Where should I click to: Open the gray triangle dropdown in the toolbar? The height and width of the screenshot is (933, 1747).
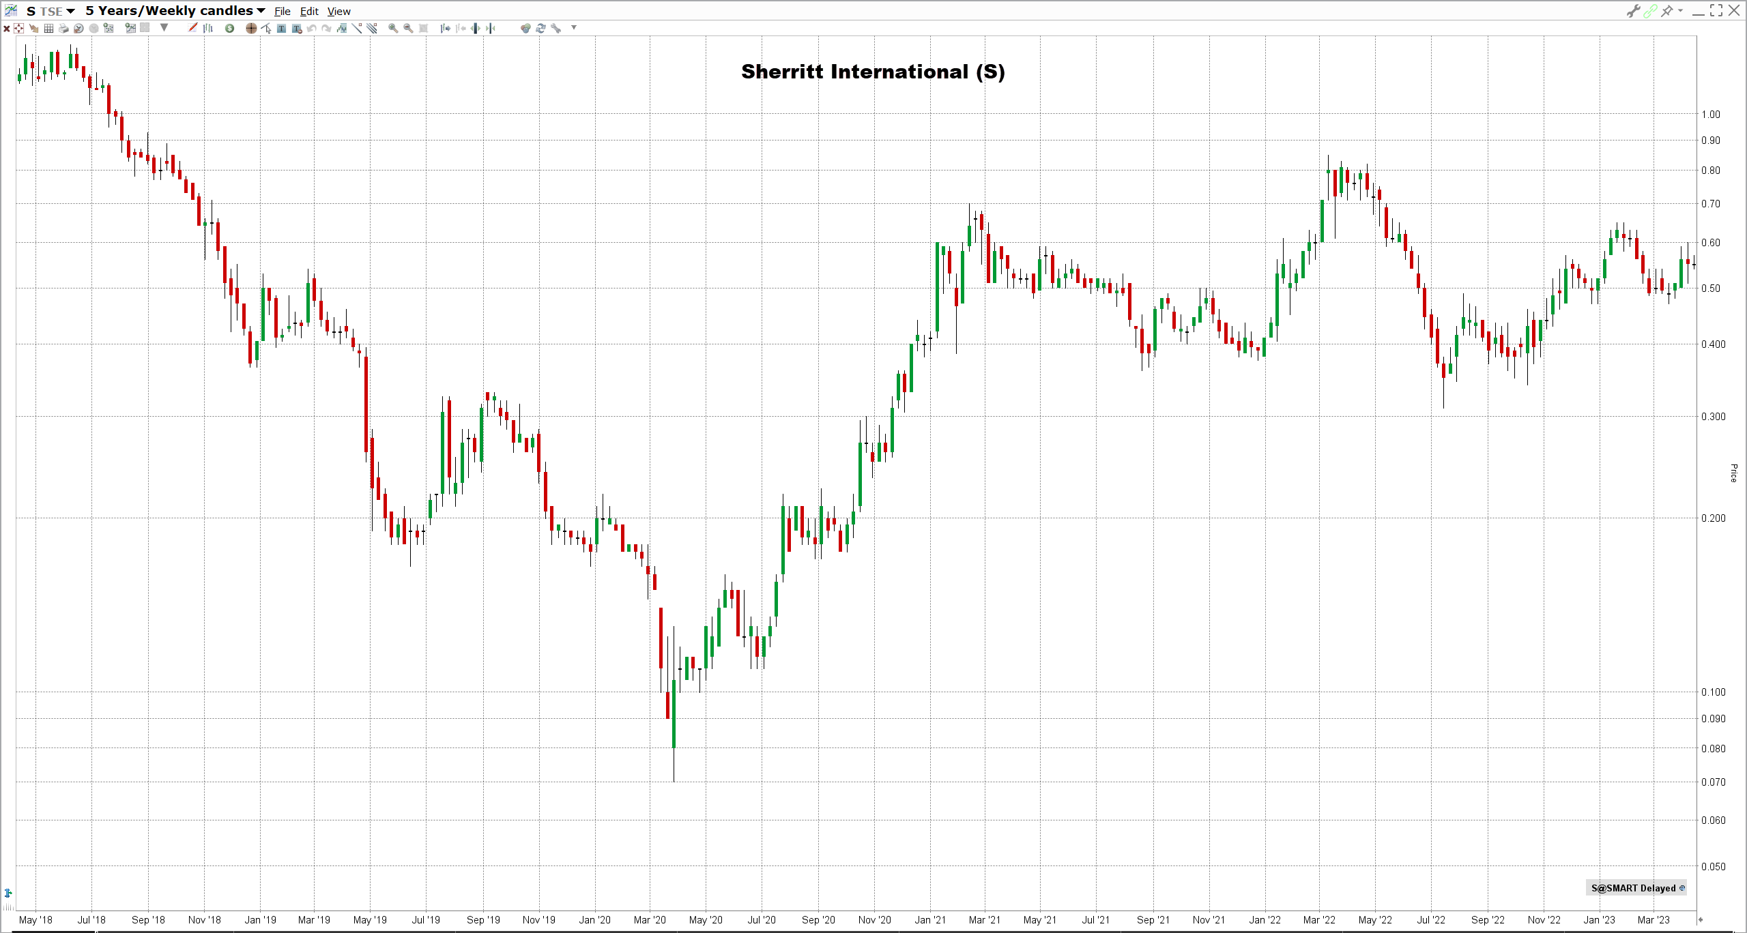coord(164,27)
